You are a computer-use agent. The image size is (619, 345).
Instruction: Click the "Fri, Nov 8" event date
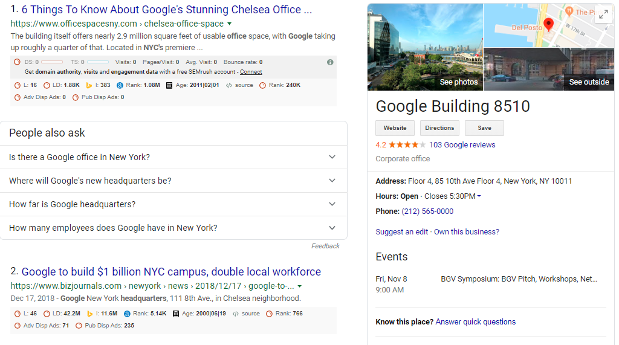(391, 279)
